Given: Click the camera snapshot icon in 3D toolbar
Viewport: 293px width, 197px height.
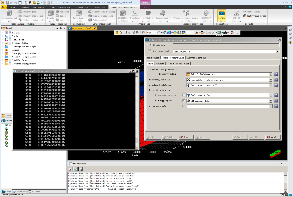Looking at the screenshot, I should pos(225,33).
